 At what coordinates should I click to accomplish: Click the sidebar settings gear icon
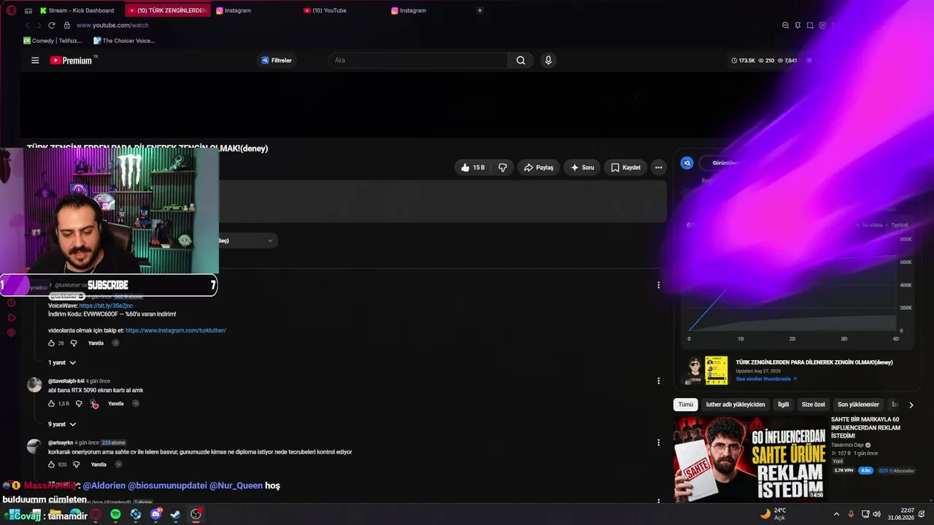[x=11, y=332]
